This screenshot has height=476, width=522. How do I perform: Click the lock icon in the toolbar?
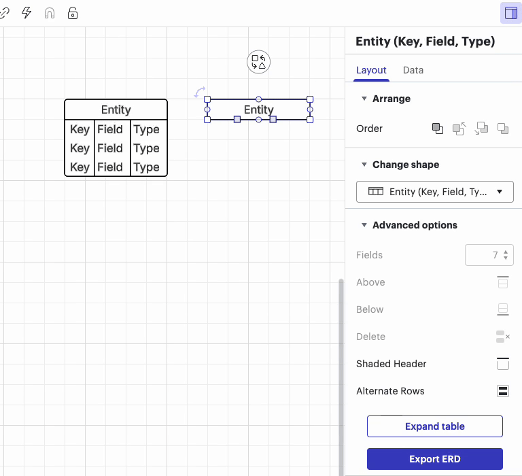pos(73,13)
